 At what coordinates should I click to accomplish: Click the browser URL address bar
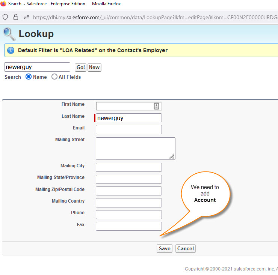pos(155,17)
